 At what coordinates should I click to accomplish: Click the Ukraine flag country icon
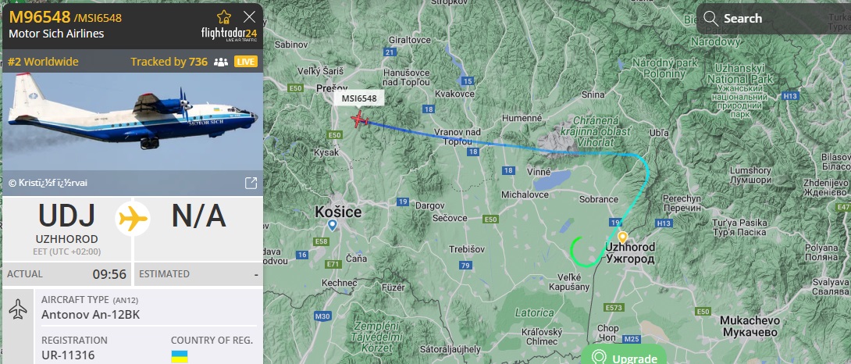pos(180,357)
